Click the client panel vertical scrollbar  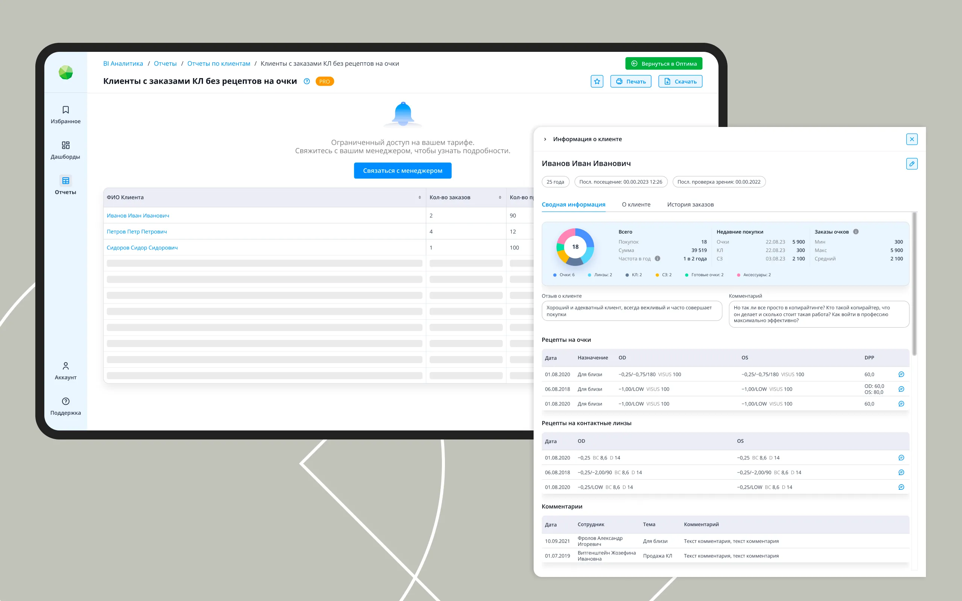pos(914,284)
